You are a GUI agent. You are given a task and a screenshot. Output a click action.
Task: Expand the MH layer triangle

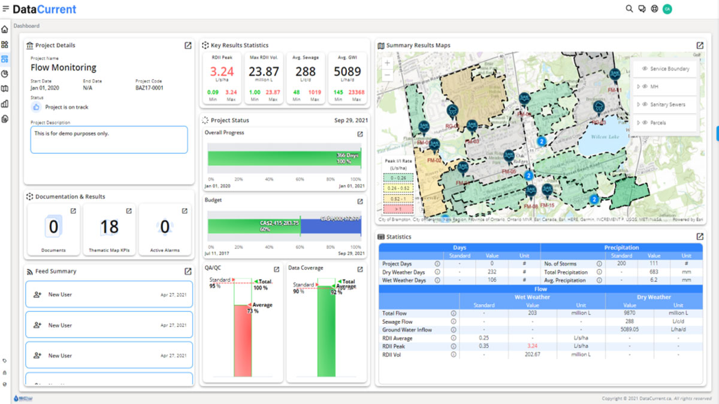tap(639, 87)
